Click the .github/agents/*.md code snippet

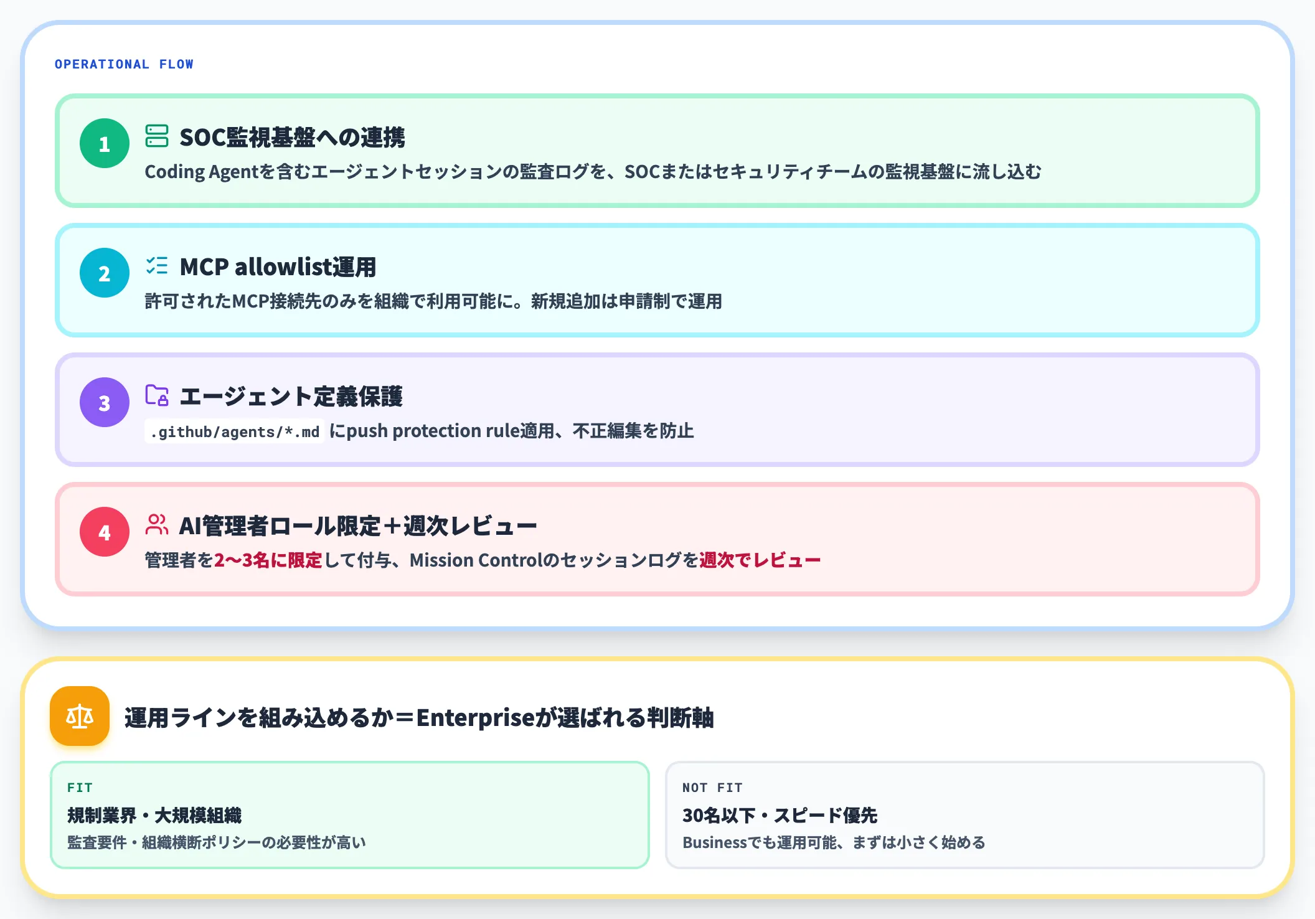[235, 431]
